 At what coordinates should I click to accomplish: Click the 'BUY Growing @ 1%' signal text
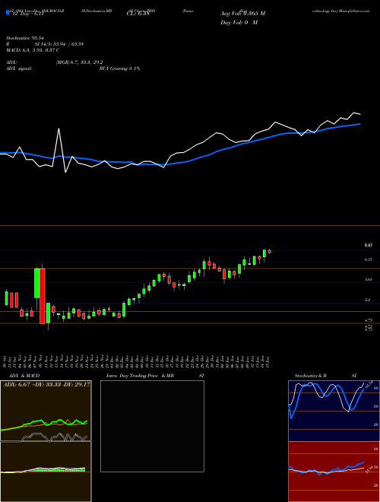(x=119, y=68)
